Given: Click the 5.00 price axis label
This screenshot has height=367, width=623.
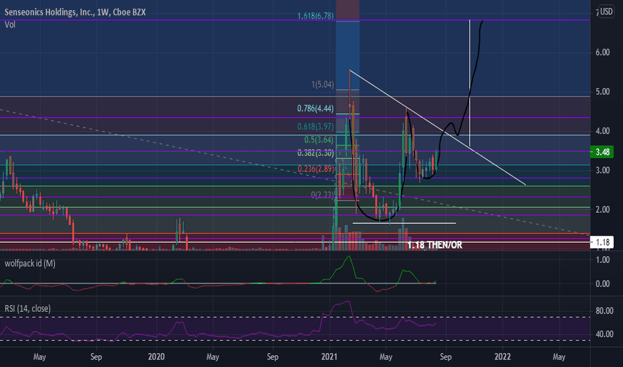Looking at the screenshot, I should point(602,91).
